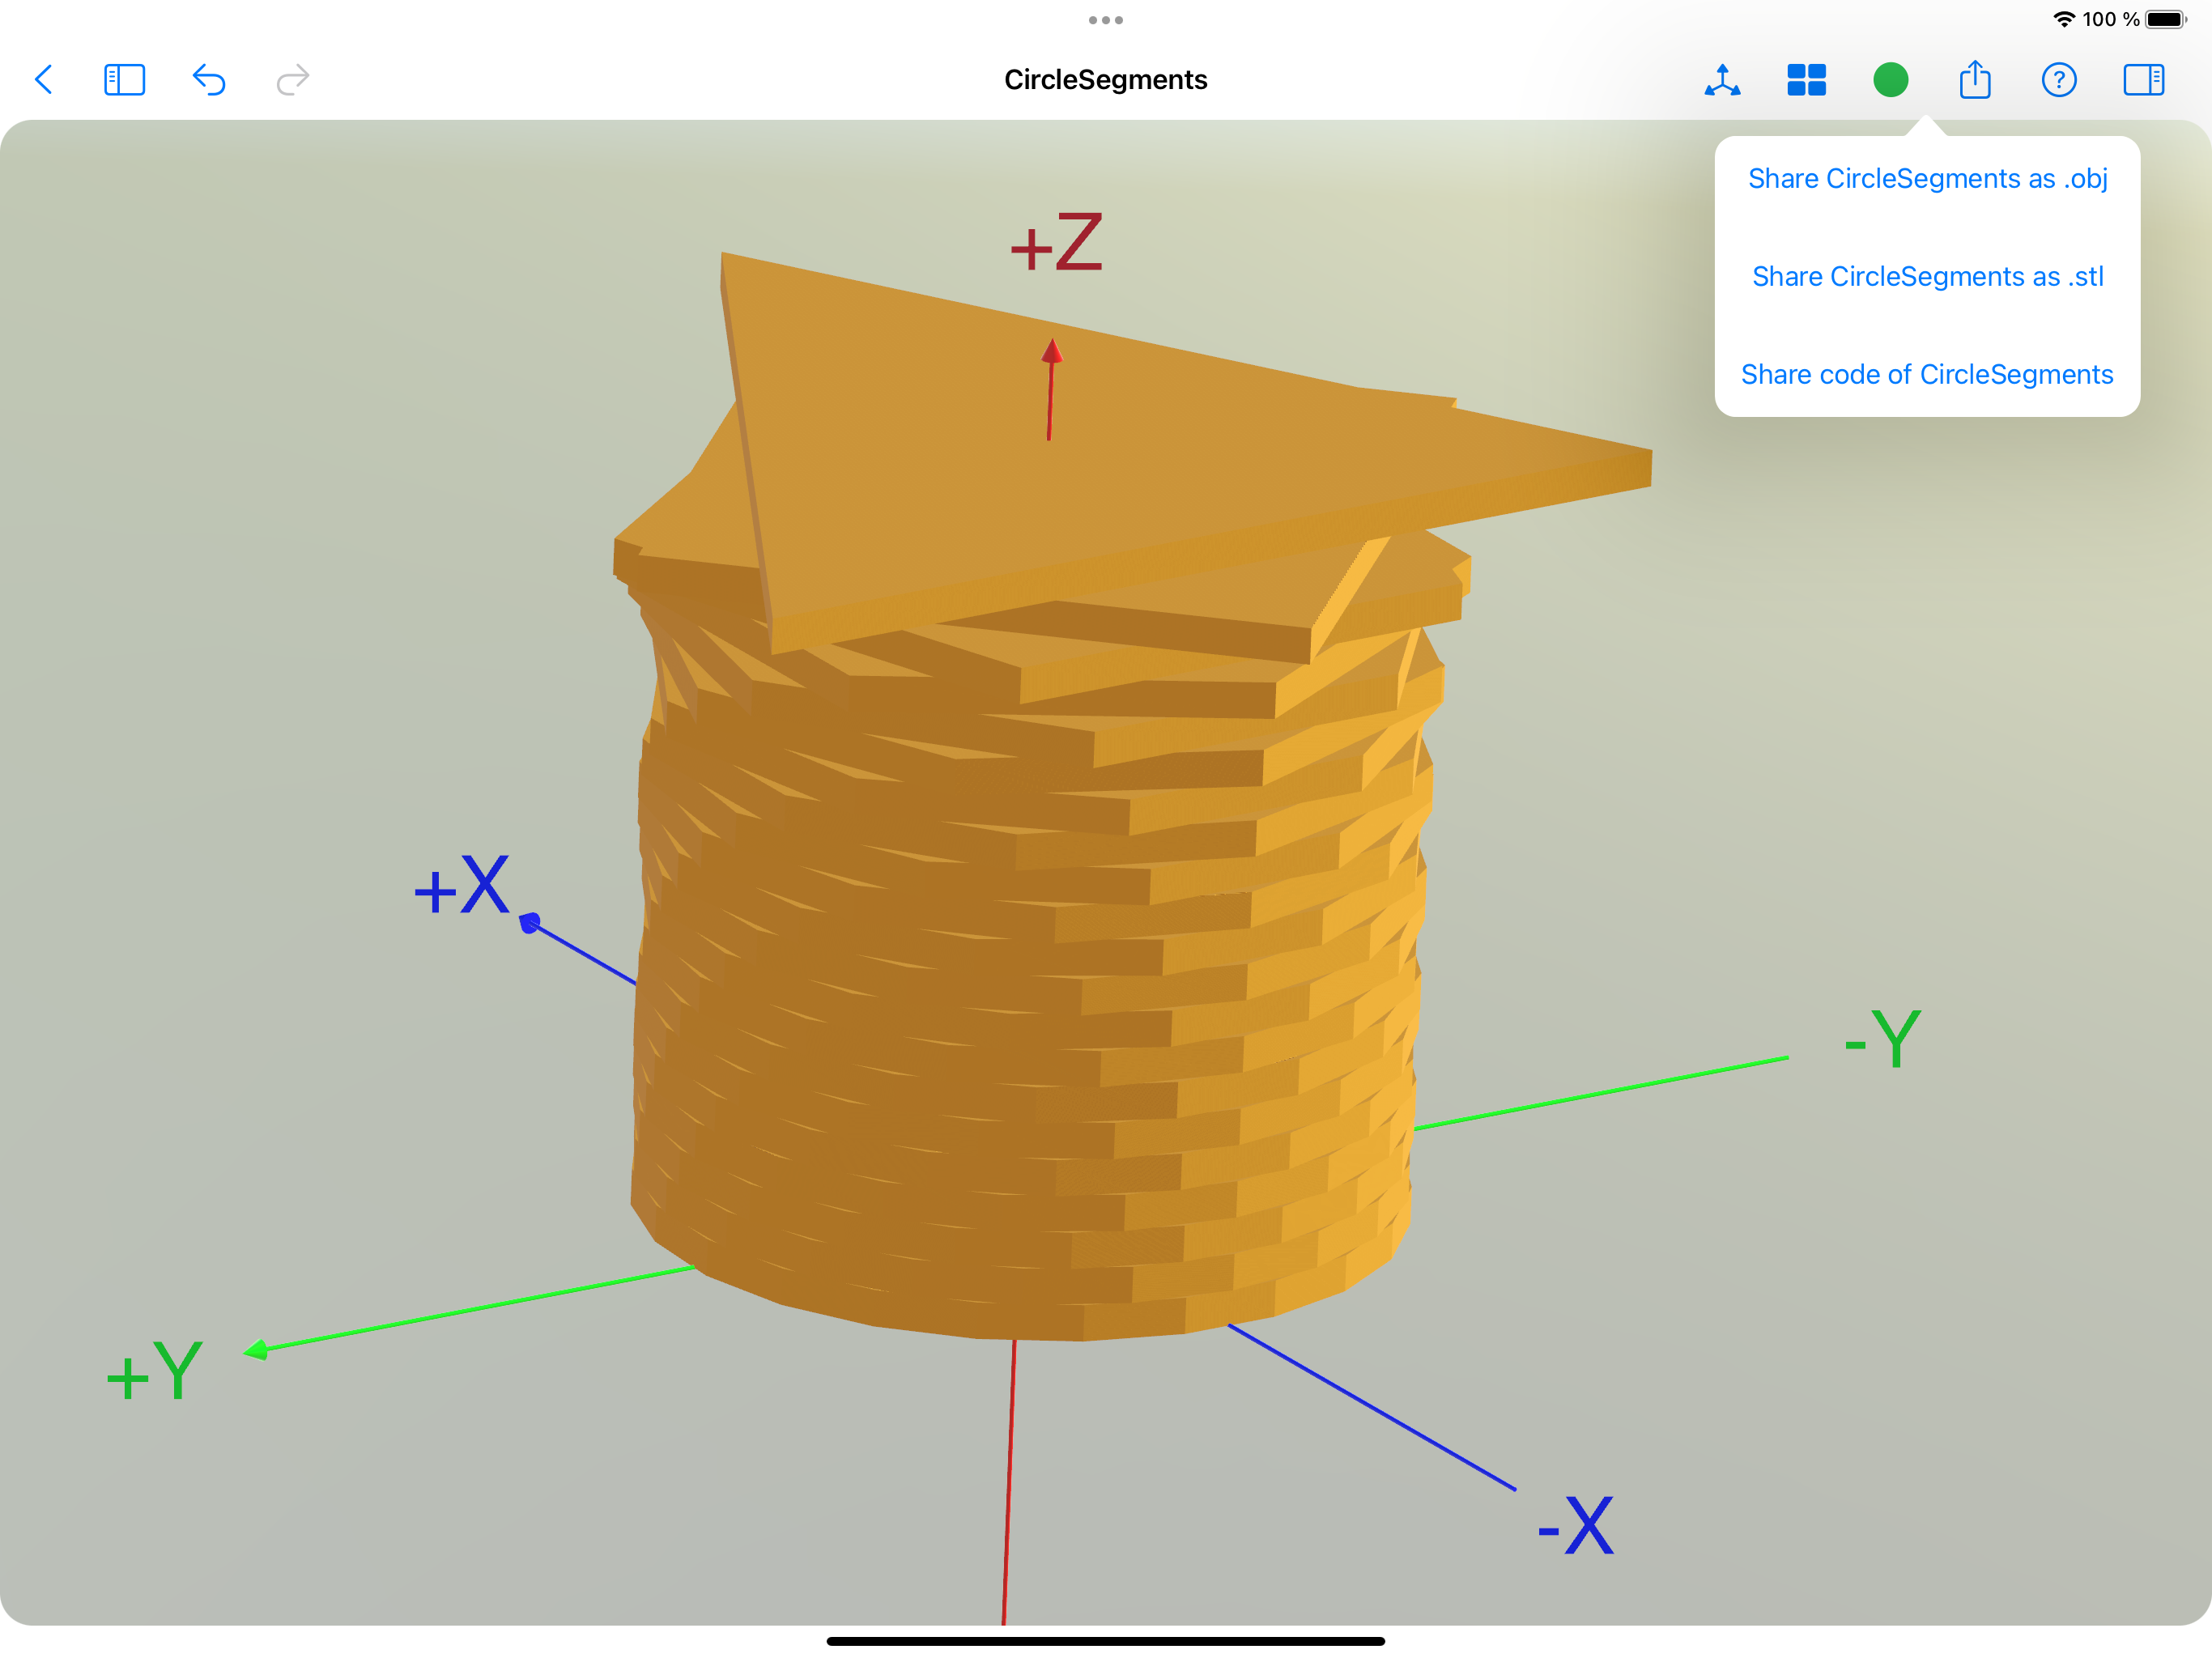Viewport: 2212px width, 1658px height.
Task: Click the CircleSegments document title
Action: 1106,80
